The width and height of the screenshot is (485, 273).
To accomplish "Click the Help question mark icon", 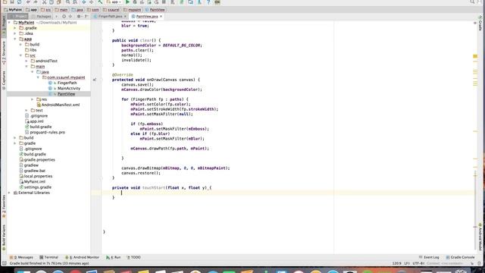I will pyautogui.click(x=208, y=2).
